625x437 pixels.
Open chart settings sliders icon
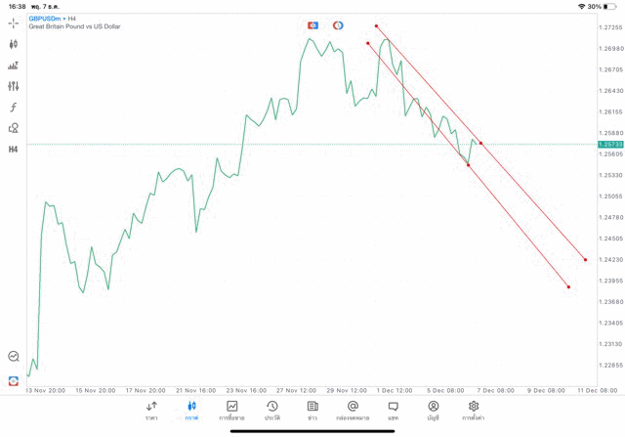coord(14,86)
